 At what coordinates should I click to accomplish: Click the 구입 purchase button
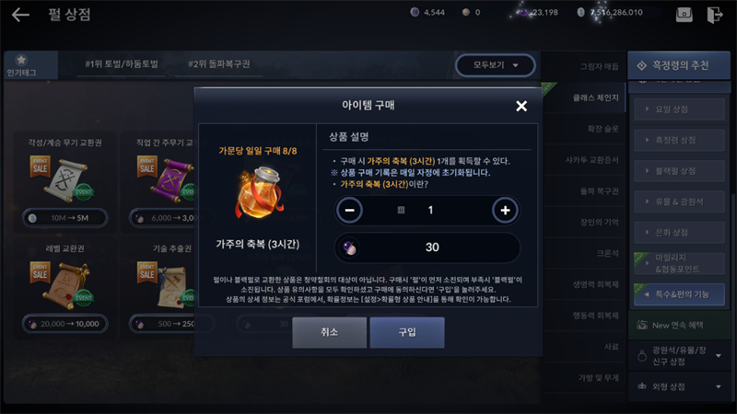407,332
